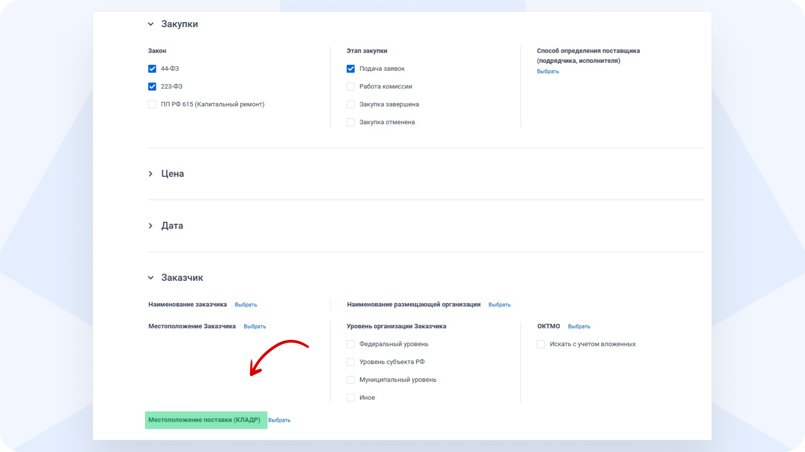Uncheck the 44-ФЗ checkbox
The image size is (805, 452).
pos(152,69)
